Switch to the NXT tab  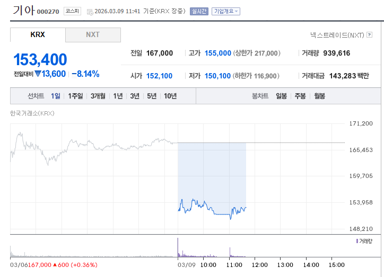coord(93,35)
